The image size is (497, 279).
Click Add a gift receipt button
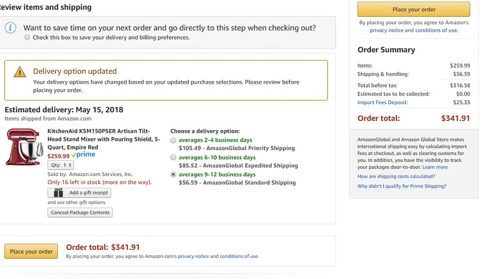(x=80, y=193)
